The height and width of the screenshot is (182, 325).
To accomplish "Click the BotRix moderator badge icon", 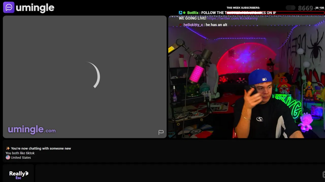I will pyautogui.click(x=180, y=13).
